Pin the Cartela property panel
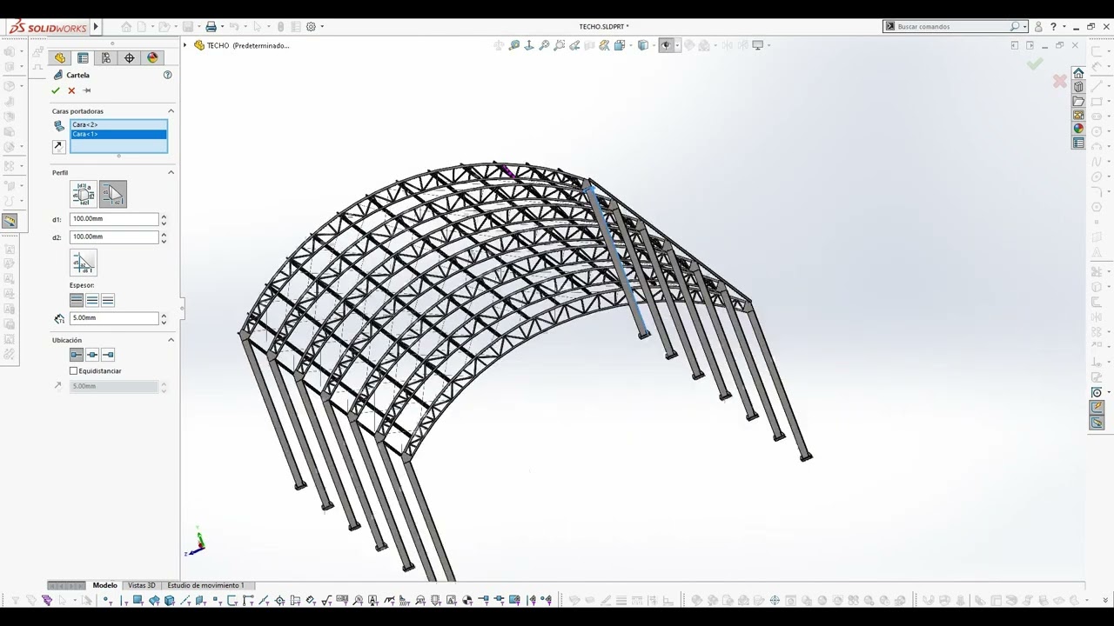1114x626 pixels. click(87, 90)
